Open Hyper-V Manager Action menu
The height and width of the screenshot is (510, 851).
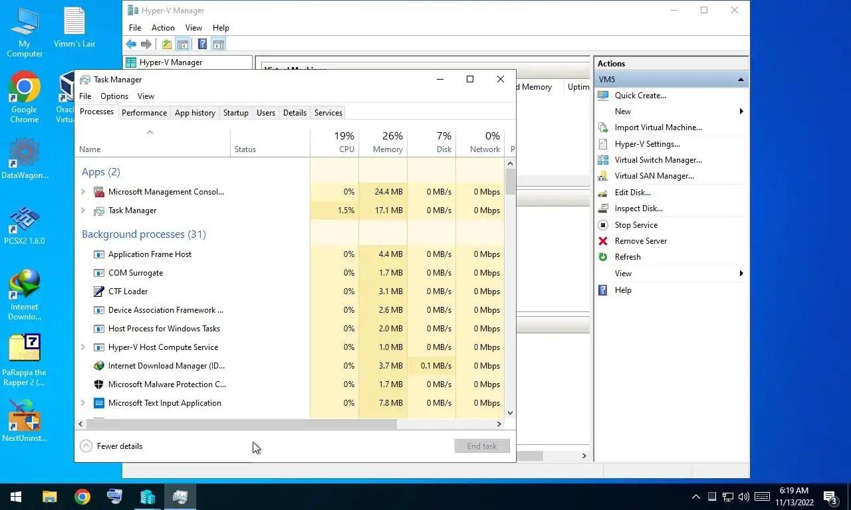pyautogui.click(x=163, y=28)
